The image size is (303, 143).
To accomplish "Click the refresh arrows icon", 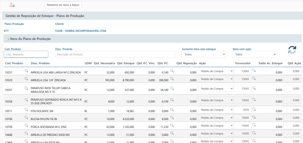I will click(x=292, y=50).
